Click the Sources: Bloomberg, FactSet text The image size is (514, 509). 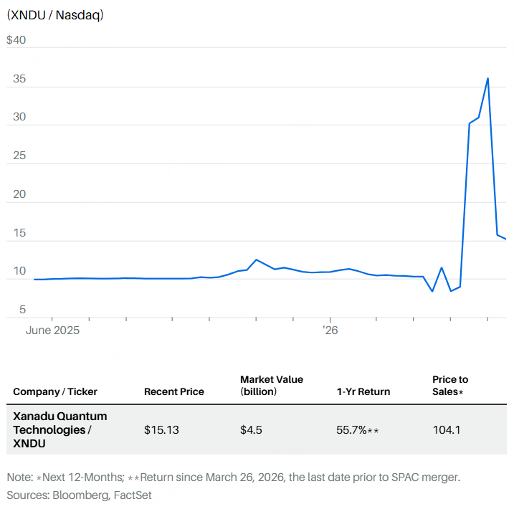[79, 495]
